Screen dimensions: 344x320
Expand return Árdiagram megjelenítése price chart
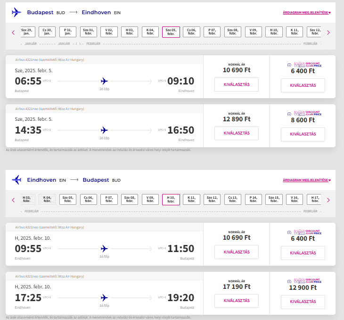pyautogui.click(x=307, y=180)
